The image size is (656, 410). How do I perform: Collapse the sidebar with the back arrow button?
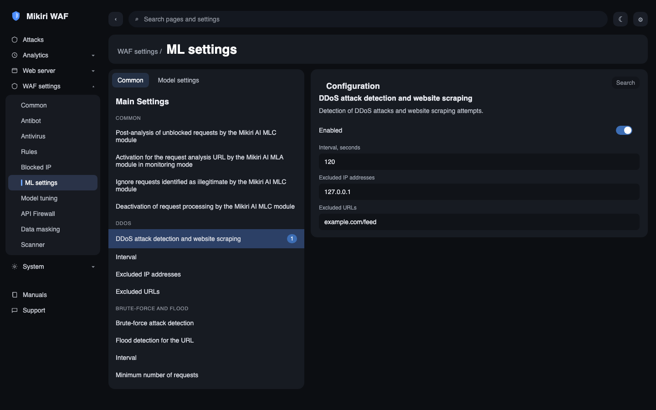click(116, 19)
